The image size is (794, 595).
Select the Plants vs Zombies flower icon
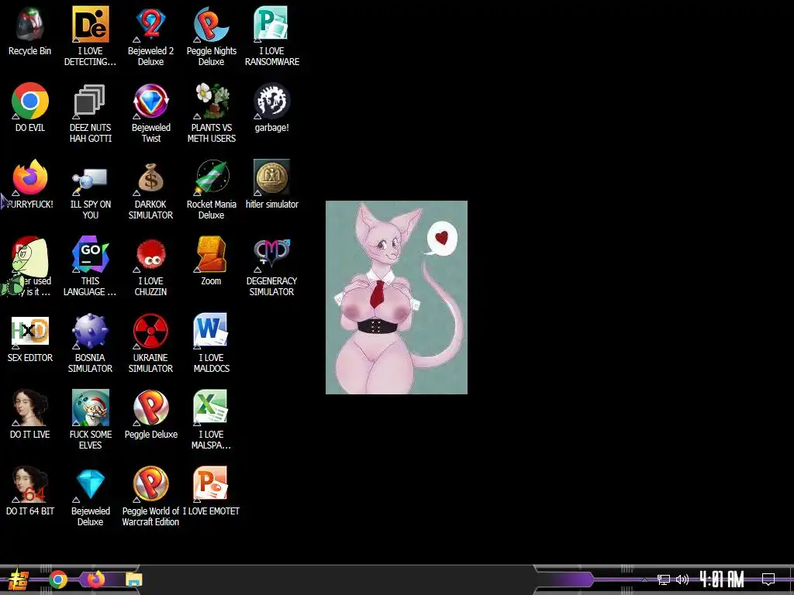pos(211,101)
